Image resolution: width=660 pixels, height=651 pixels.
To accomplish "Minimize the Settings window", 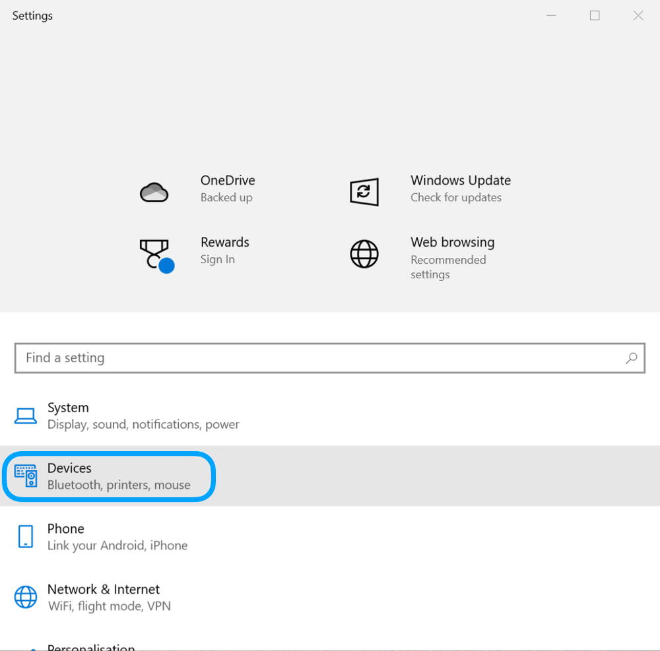I will coord(552,16).
